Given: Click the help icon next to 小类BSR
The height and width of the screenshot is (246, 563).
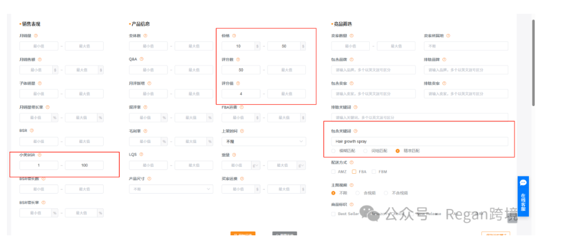Looking at the screenshot, I should pos(40,155).
